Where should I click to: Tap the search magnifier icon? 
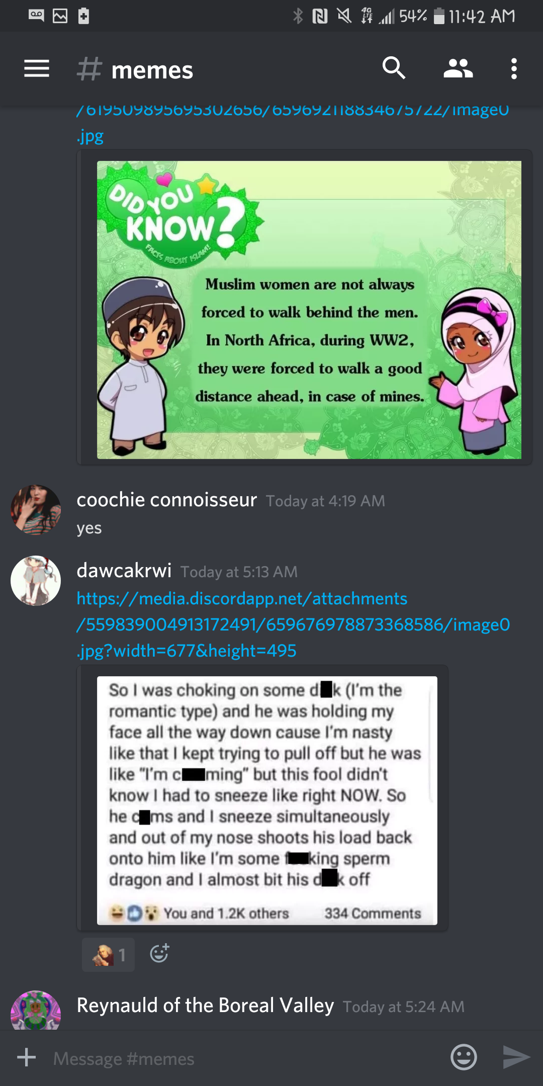point(394,68)
